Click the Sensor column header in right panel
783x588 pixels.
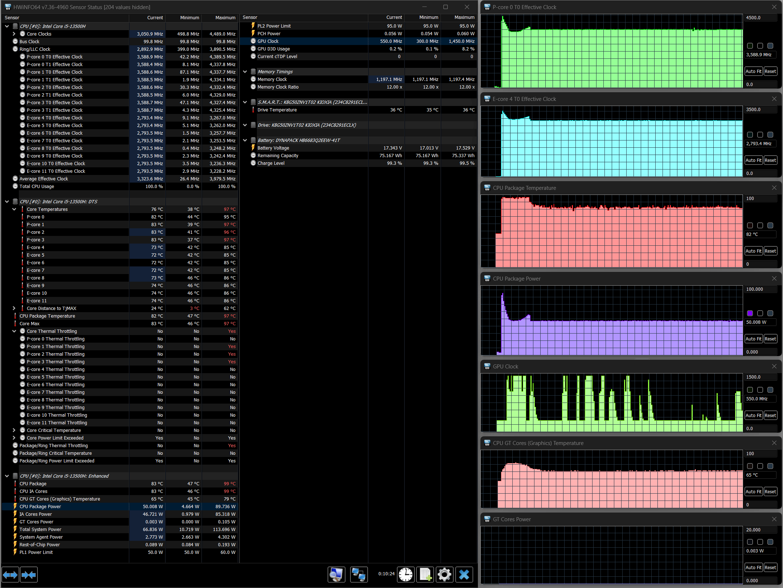pyautogui.click(x=250, y=17)
